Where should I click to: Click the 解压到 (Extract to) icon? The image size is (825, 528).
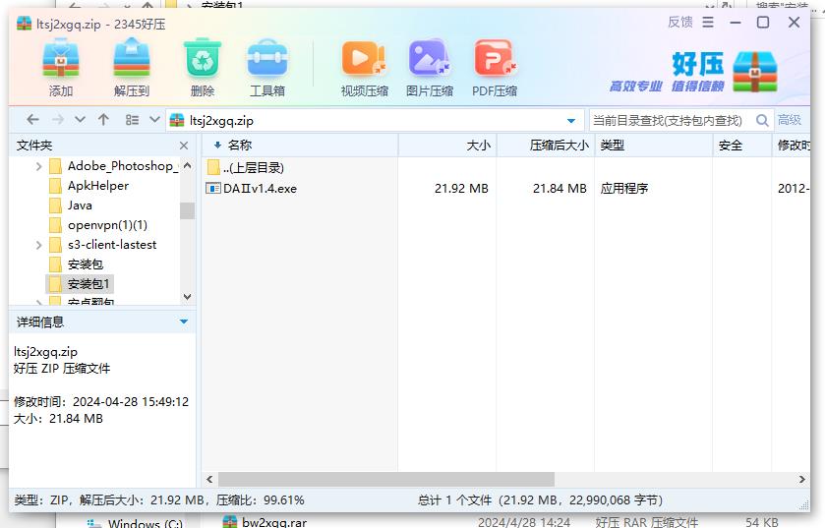click(x=132, y=68)
